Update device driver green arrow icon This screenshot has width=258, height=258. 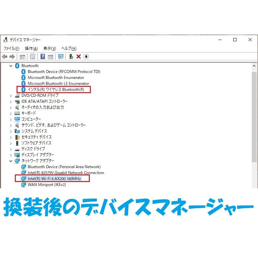[x=71, y=56]
